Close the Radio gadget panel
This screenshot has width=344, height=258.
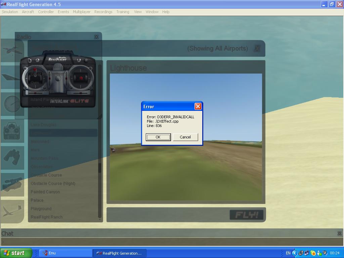[x=96, y=37]
